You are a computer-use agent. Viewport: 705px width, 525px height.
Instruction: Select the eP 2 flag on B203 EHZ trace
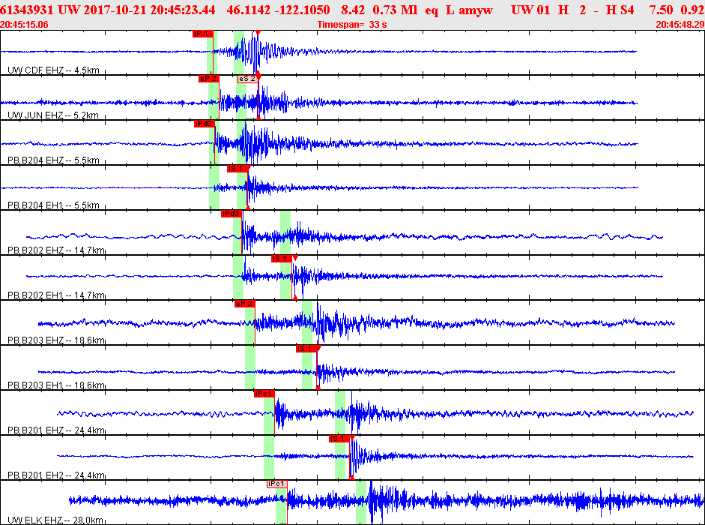tap(244, 304)
